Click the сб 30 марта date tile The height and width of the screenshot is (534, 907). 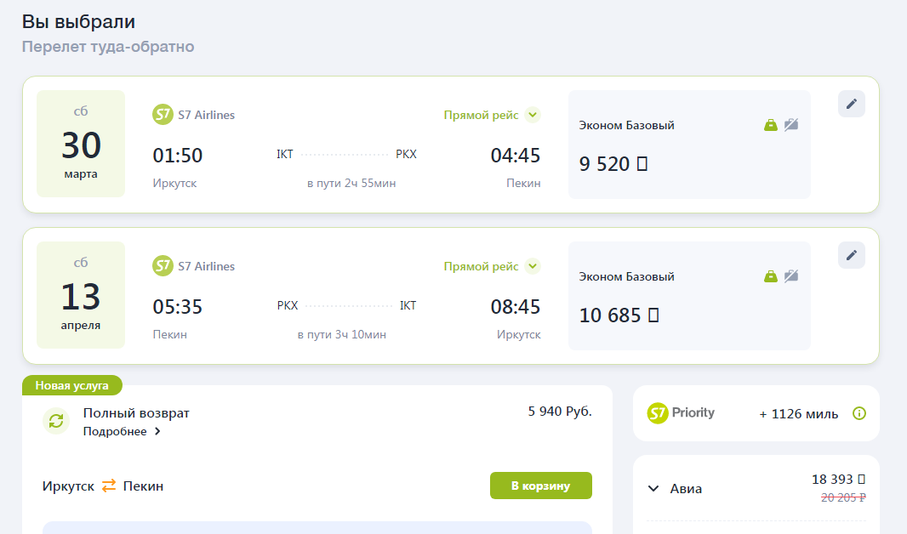(81, 144)
